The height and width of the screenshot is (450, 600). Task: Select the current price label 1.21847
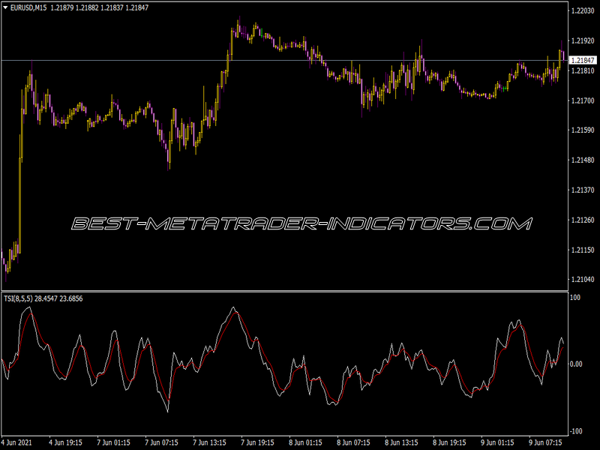[583, 61]
